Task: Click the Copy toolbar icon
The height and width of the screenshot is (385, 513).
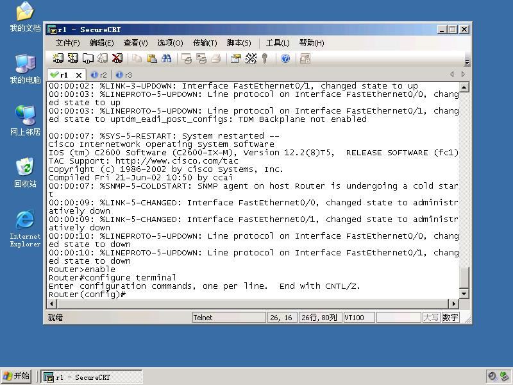Action: [x=137, y=58]
